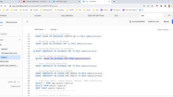Screen dimensions: 173x97
Task: Click the DELETE FROM public.table_b line
Action: [x=51, y=86]
